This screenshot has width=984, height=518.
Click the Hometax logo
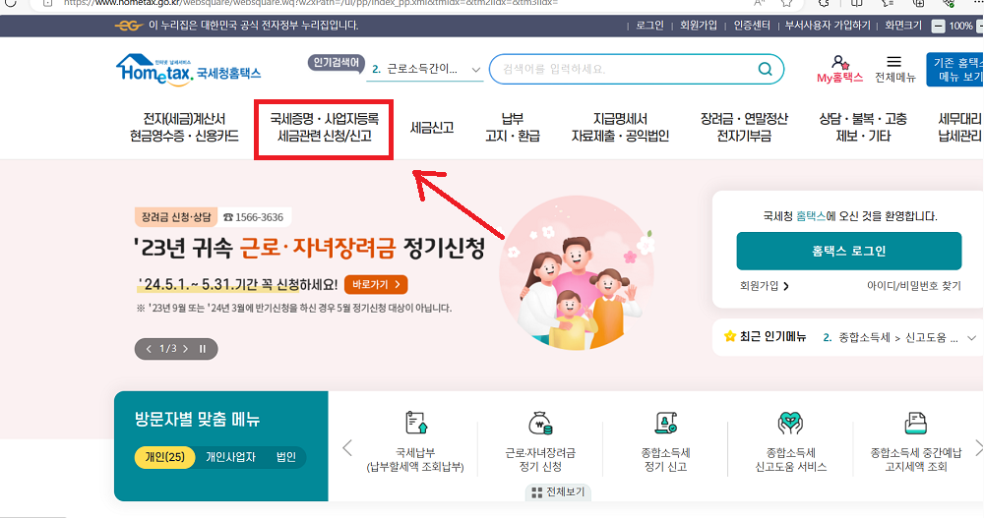point(188,70)
